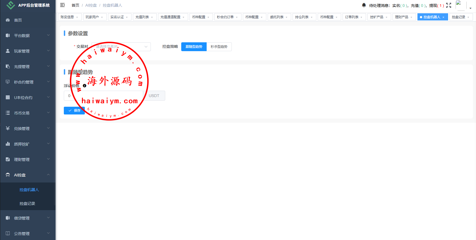This screenshot has height=240, width=476.
Task: Click the 浮动价格 USDT input field
Action: point(104,96)
